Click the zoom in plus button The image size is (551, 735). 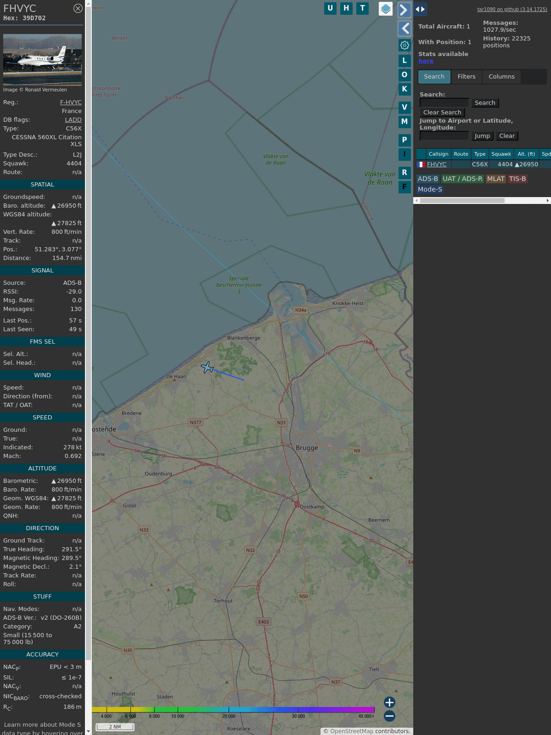pos(389,702)
